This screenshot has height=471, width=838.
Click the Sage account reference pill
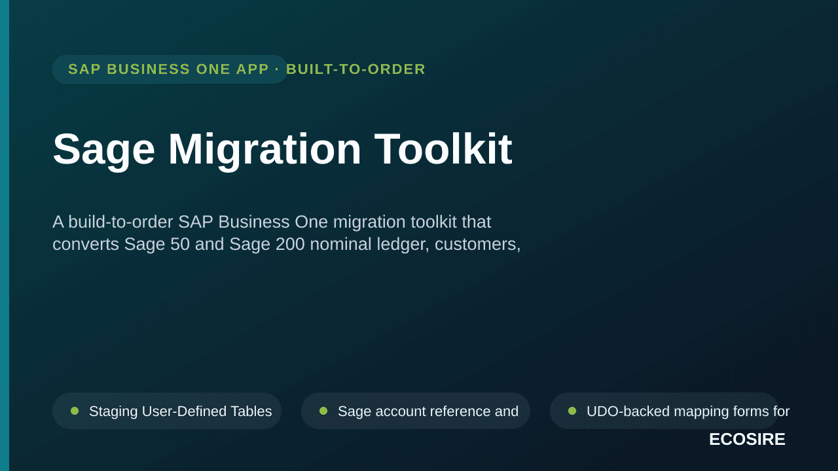point(416,411)
